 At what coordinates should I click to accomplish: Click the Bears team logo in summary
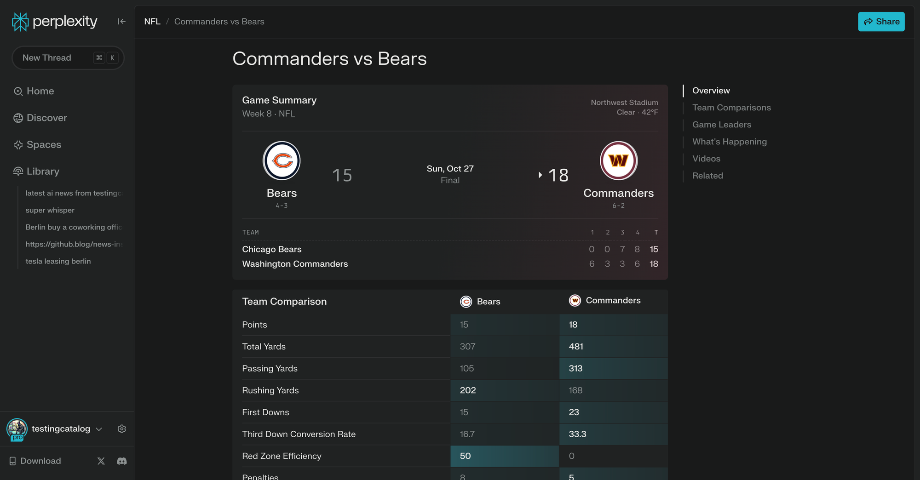pyautogui.click(x=282, y=160)
